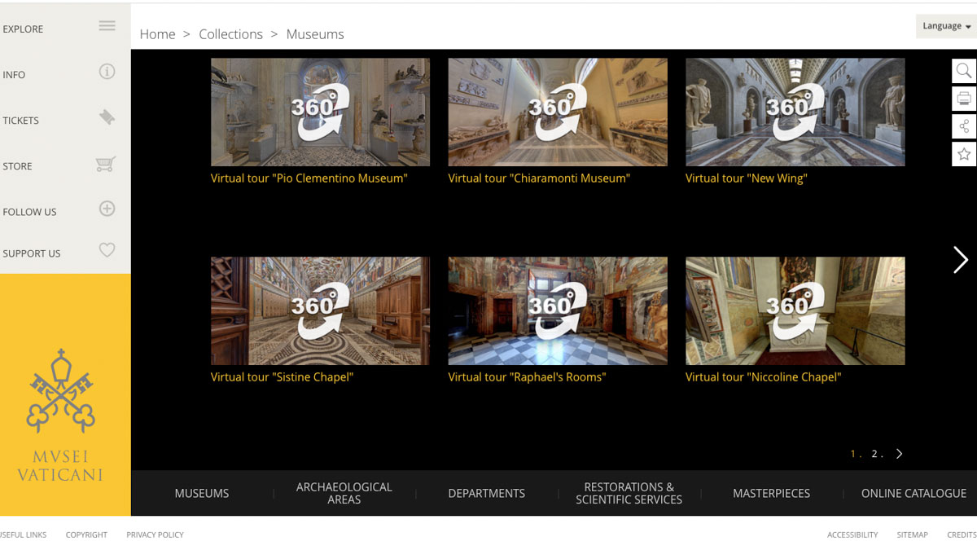
Task: Click the Home breadcrumb link
Action: coord(157,34)
